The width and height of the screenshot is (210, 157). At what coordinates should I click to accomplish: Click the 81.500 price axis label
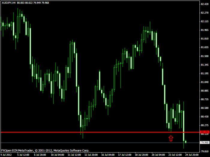coord(205,56)
